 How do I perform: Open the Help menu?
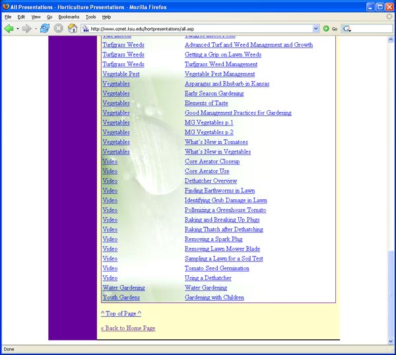pos(106,17)
